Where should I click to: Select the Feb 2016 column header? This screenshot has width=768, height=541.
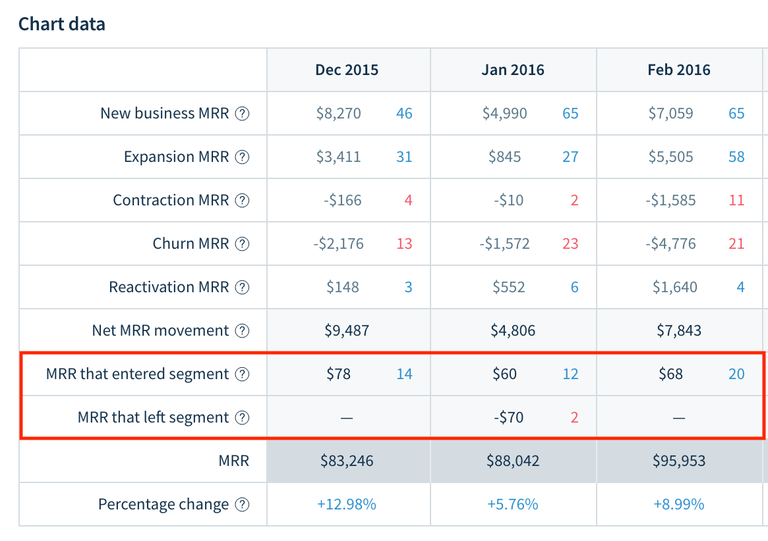(x=680, y=70)
